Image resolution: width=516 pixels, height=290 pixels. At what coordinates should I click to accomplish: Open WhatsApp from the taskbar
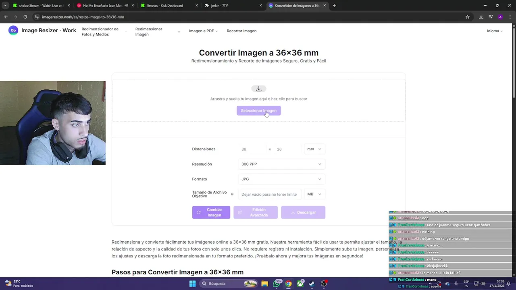[x=277, y=284]
